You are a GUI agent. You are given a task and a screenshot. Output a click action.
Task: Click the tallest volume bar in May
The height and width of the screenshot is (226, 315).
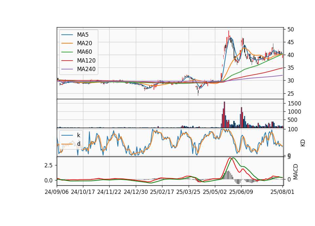(x=224, y=115)
